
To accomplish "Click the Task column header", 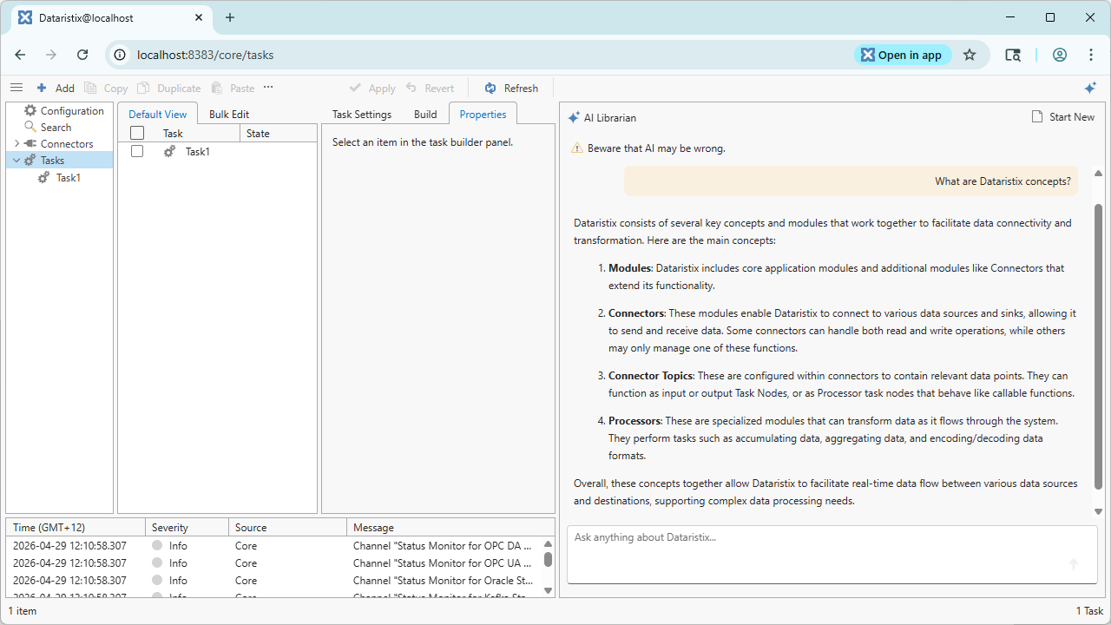I will [199, 134].
